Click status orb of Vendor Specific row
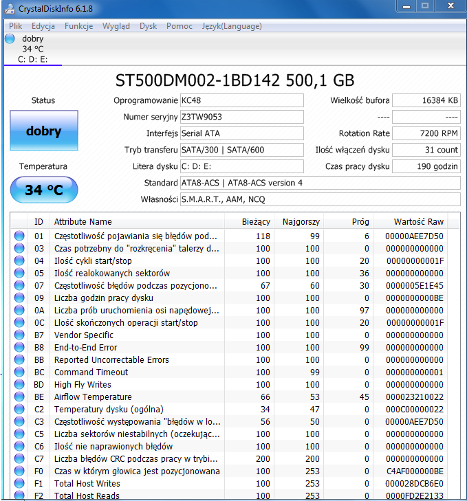 click(x=19, y=335)
